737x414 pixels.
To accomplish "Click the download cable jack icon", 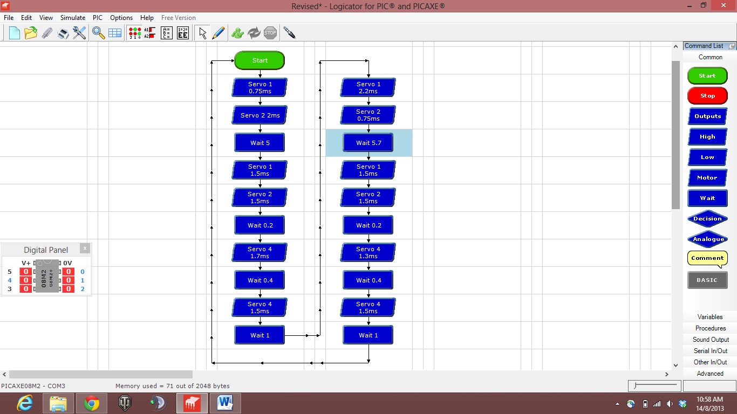I will coord(289,33).
